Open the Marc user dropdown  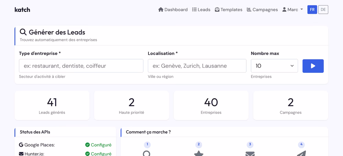pyautogui.click(x=293, y=10)
